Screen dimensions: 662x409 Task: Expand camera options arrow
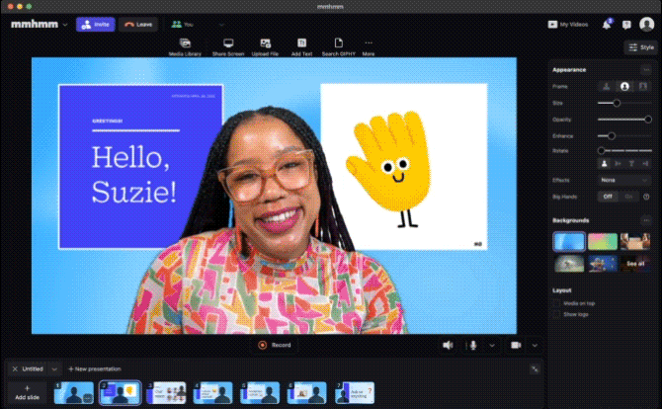[535, 346]
